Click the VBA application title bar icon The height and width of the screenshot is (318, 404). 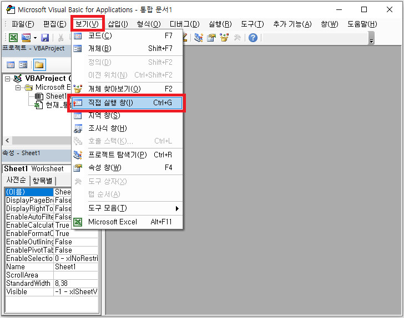tap(11, 9)
